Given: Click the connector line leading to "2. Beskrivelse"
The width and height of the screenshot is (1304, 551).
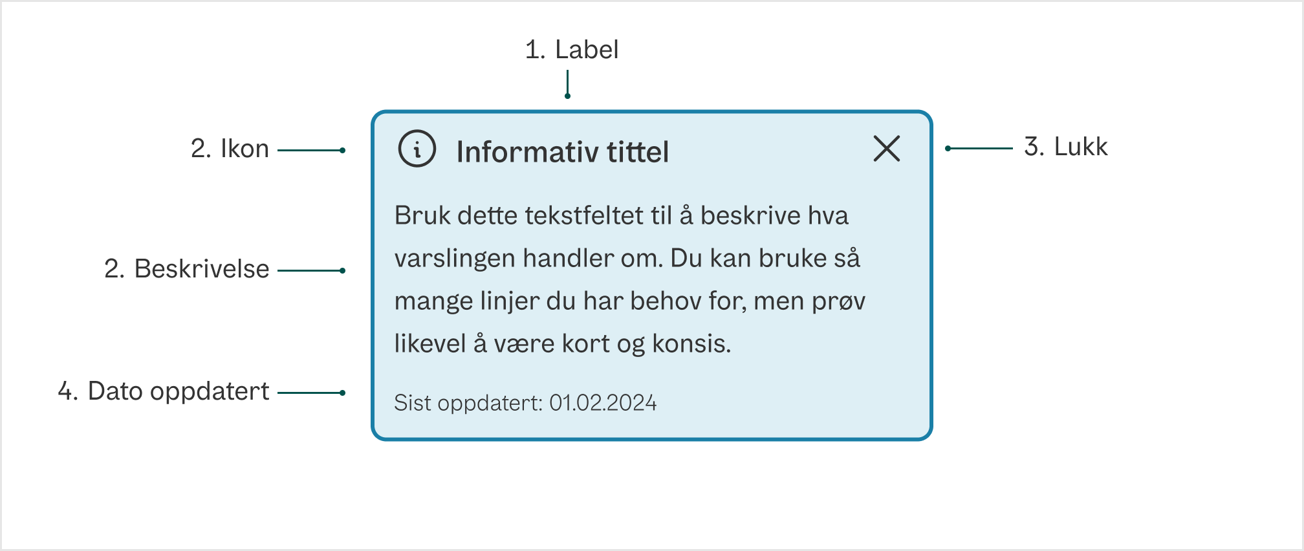Looking at the screenshot, I should click(309, 270).
